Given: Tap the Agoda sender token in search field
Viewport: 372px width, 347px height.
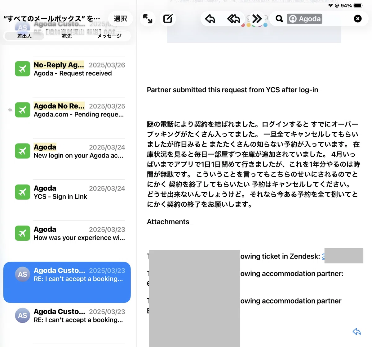Looking at the screenshot, I should 304,19.
